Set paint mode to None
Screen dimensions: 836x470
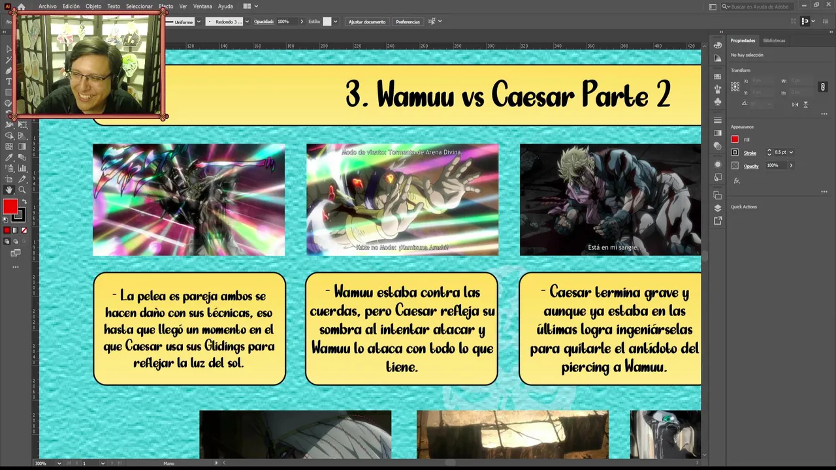[24, 230]
